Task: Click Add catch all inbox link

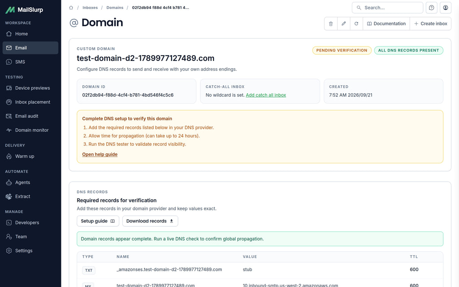Action: coord(266,95)
